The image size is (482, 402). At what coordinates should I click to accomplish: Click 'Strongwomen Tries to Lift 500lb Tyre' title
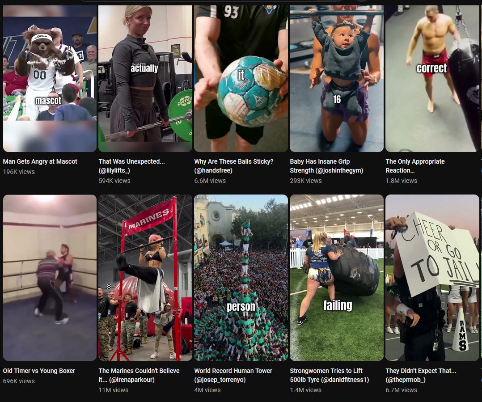pos(329,375)
